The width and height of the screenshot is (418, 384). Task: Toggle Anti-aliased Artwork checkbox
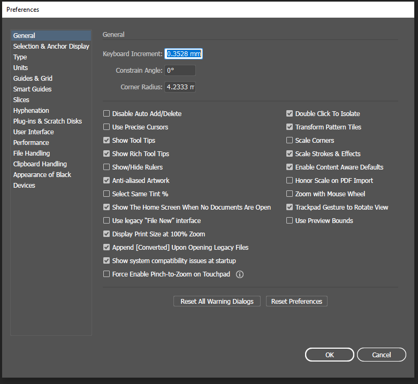[x=107, y=181]
